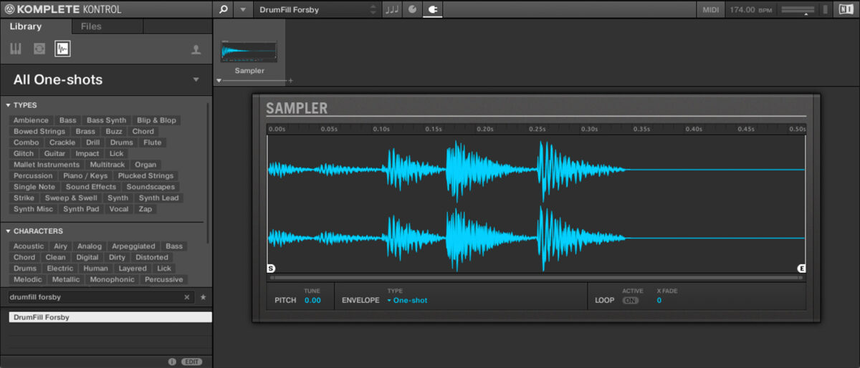Image resolution: width=860 pixels, height=368 pixels.
Task: Select the Instruments keyboard icon
Action: pyautogui.click(x=16, y=49)
